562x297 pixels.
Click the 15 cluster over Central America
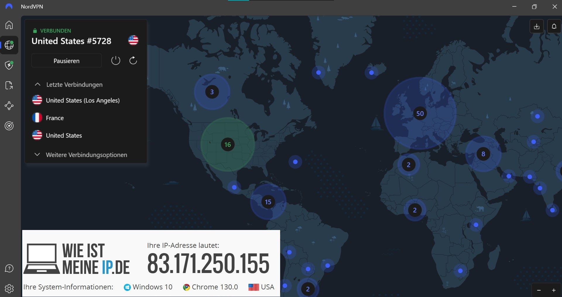click(268, 202)
